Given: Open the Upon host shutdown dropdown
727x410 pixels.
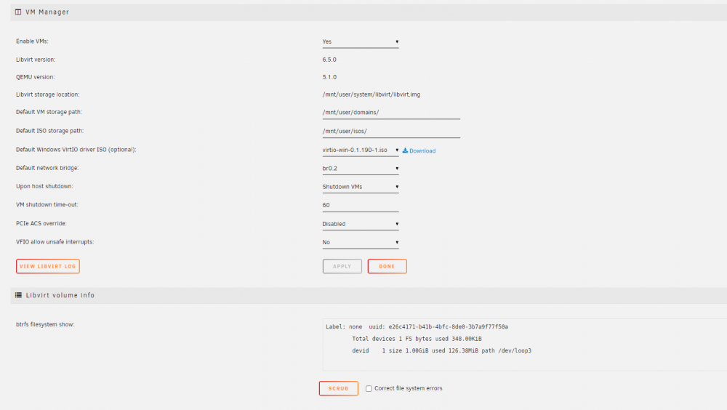Looking at the screenshot, I should [361, 187].
